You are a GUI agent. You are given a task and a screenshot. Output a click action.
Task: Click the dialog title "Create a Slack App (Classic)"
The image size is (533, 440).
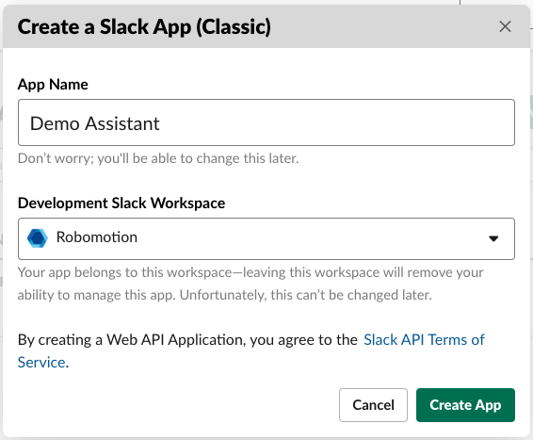pos(144,27)
